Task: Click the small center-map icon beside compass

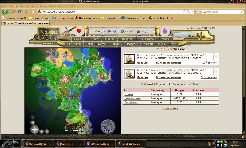Action: tap(42, 131)
